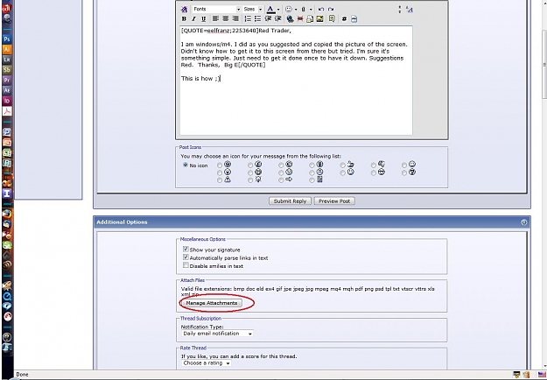Viewport: 547px width, 380px height.
Task: Select the arrow post icon radio button
Action: pos(281,180)
